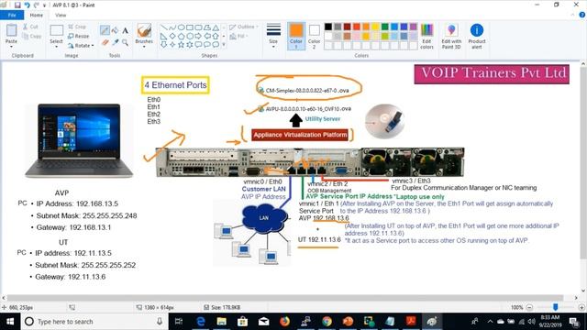Open the Brushes dropdown arrow
The height and width of the screenshot is (330, 587).
click(x=144, y=47)
